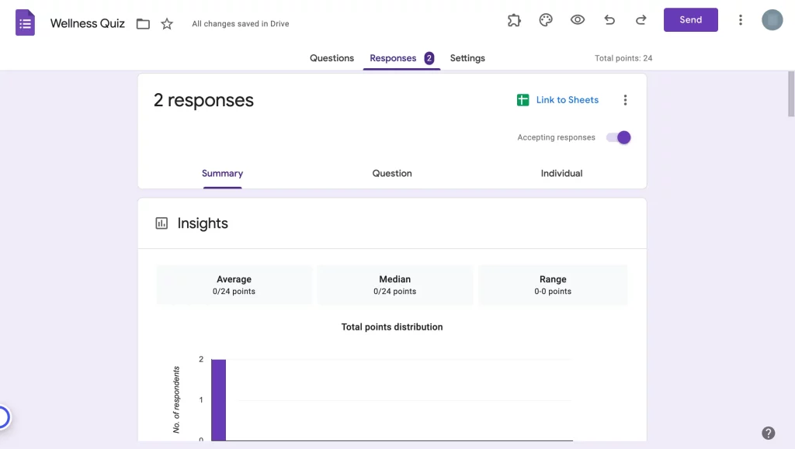795x449 pixels.
Task: Open the form's more options menu
Action: (x=740, y=19)
